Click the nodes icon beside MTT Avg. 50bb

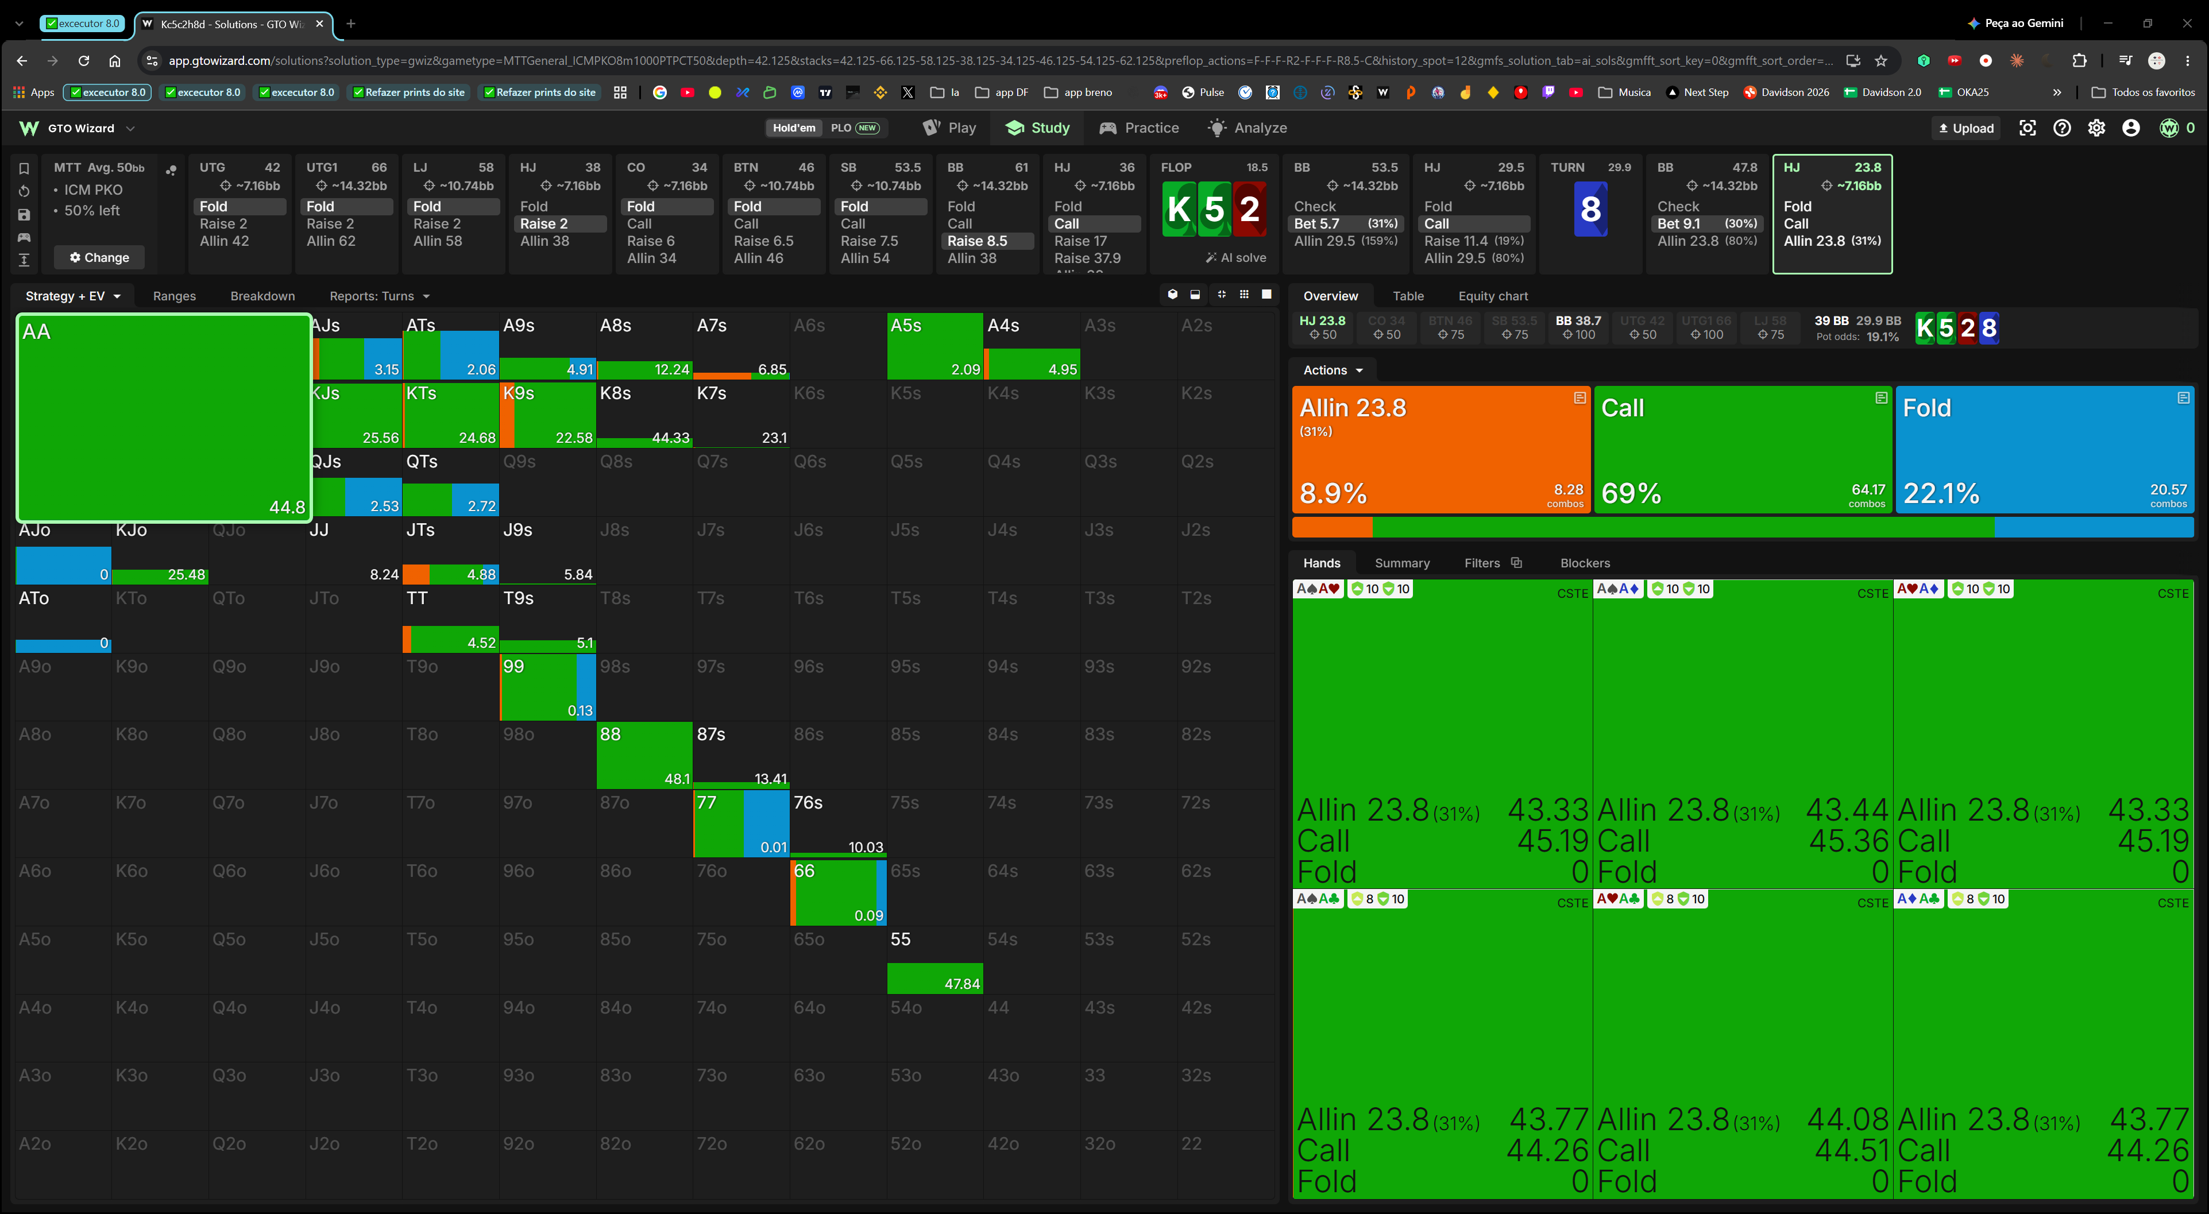(x=172, y=170)
